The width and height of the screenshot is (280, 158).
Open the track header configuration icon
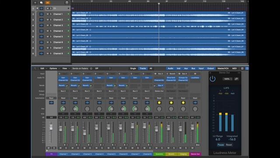click(67, 3)
